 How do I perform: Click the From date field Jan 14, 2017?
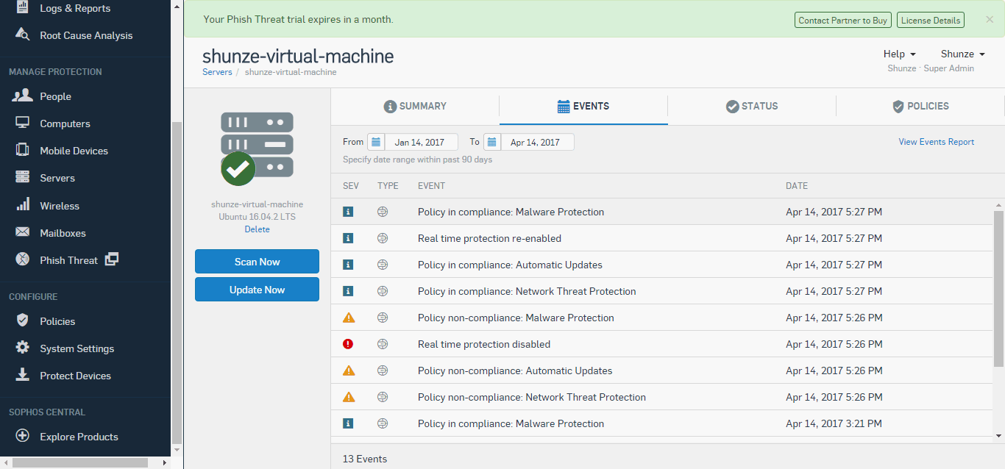click(421, 142)
